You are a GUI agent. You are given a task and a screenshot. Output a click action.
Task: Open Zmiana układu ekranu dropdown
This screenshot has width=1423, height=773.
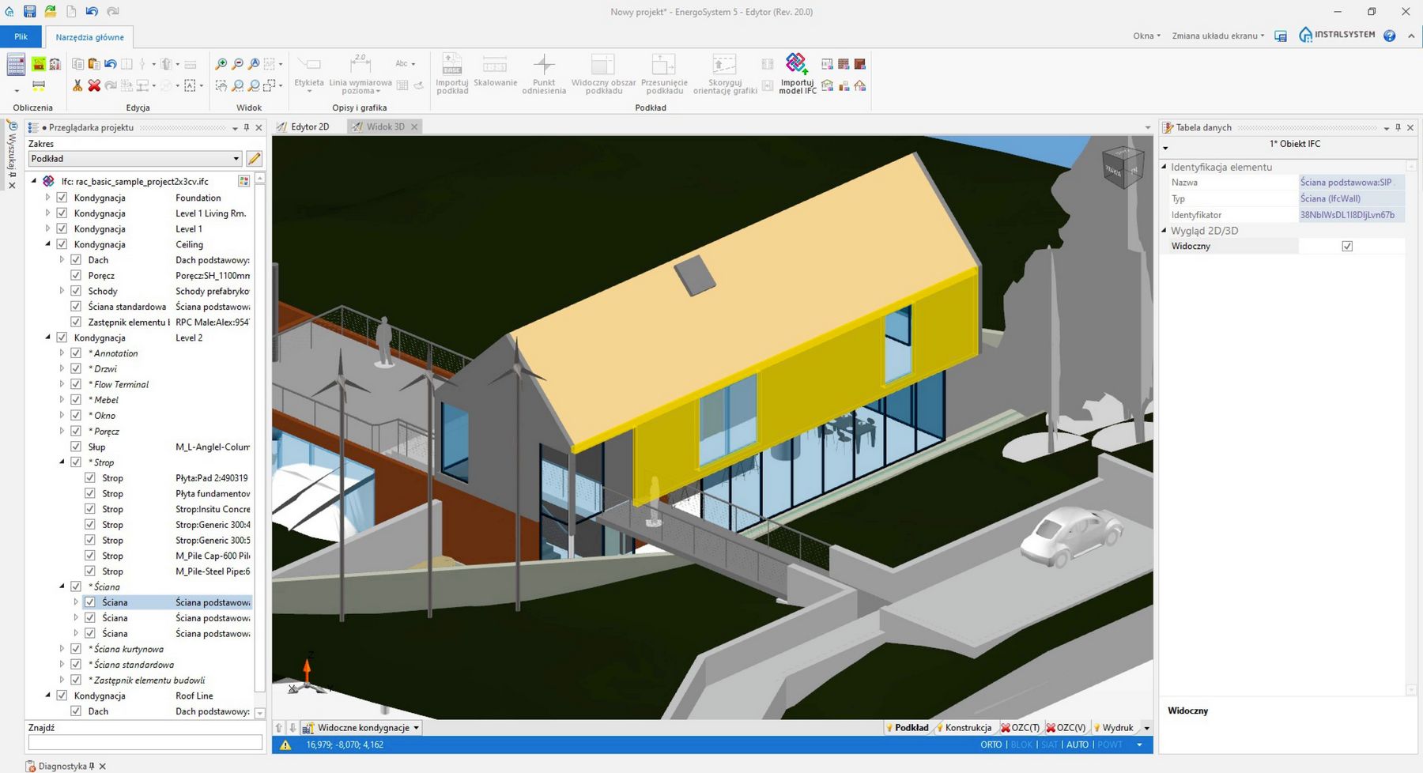[x=1217, y=36]
